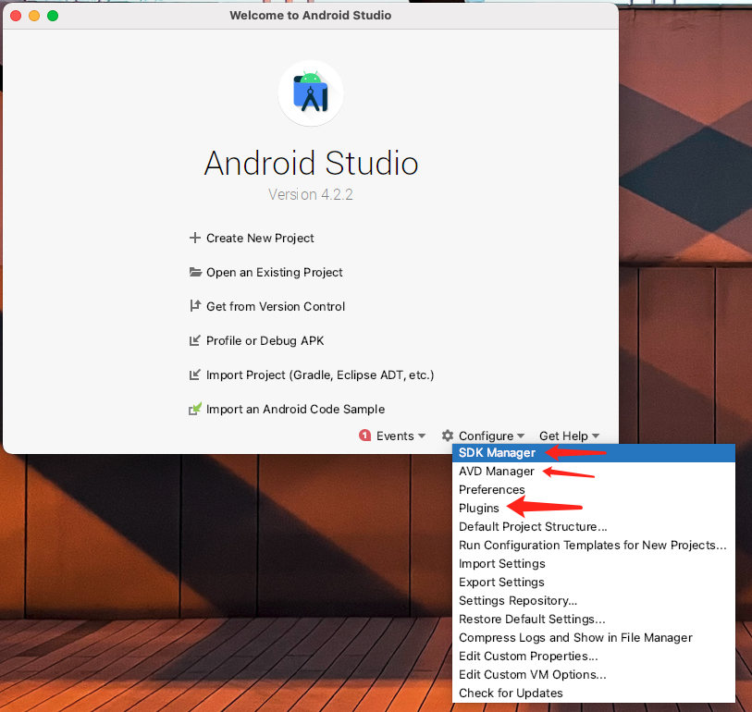Select Import Settings

coord(593,563)
